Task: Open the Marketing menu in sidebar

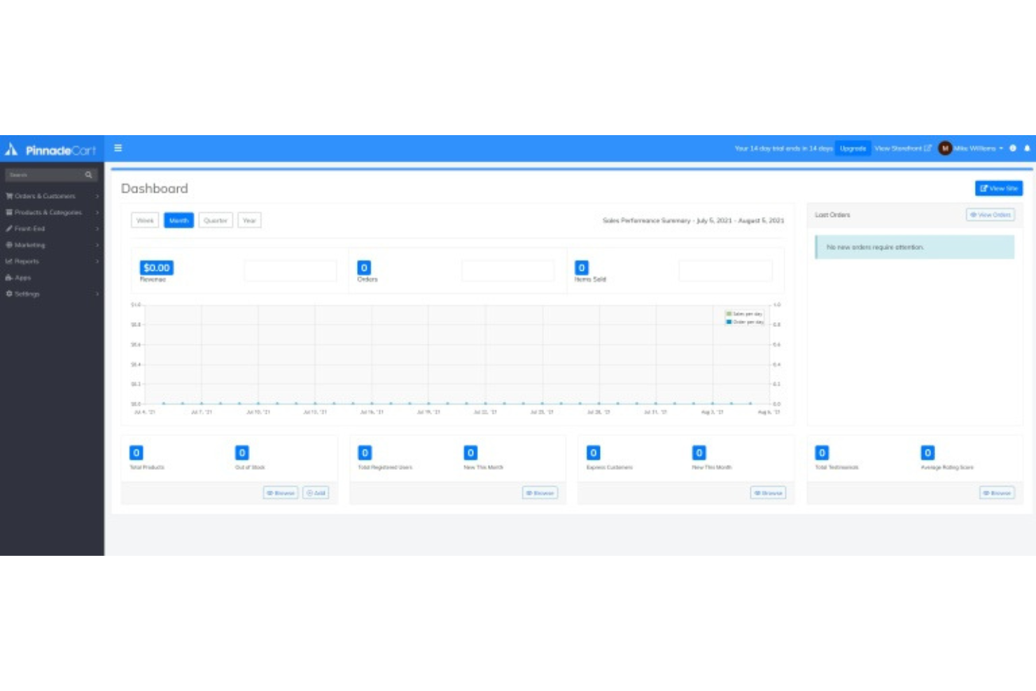Action: coord(29,244)
